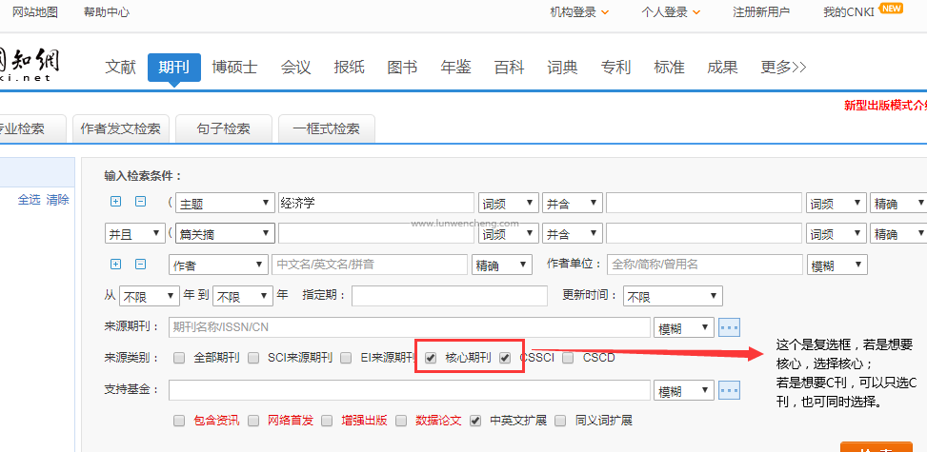The width and height of the screenshot is (927, 452).
Task: Check the 全部期刊 checkbox
Action: click(180, 358)
